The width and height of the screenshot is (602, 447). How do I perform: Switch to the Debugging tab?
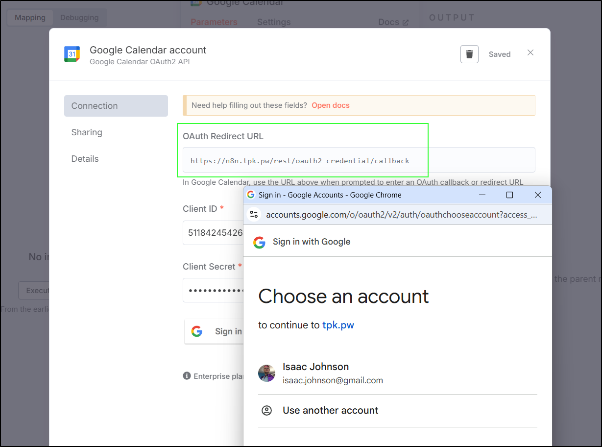point(79,18)
